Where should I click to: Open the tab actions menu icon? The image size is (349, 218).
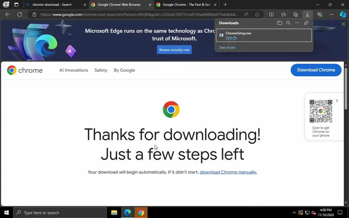pos(16,5)
